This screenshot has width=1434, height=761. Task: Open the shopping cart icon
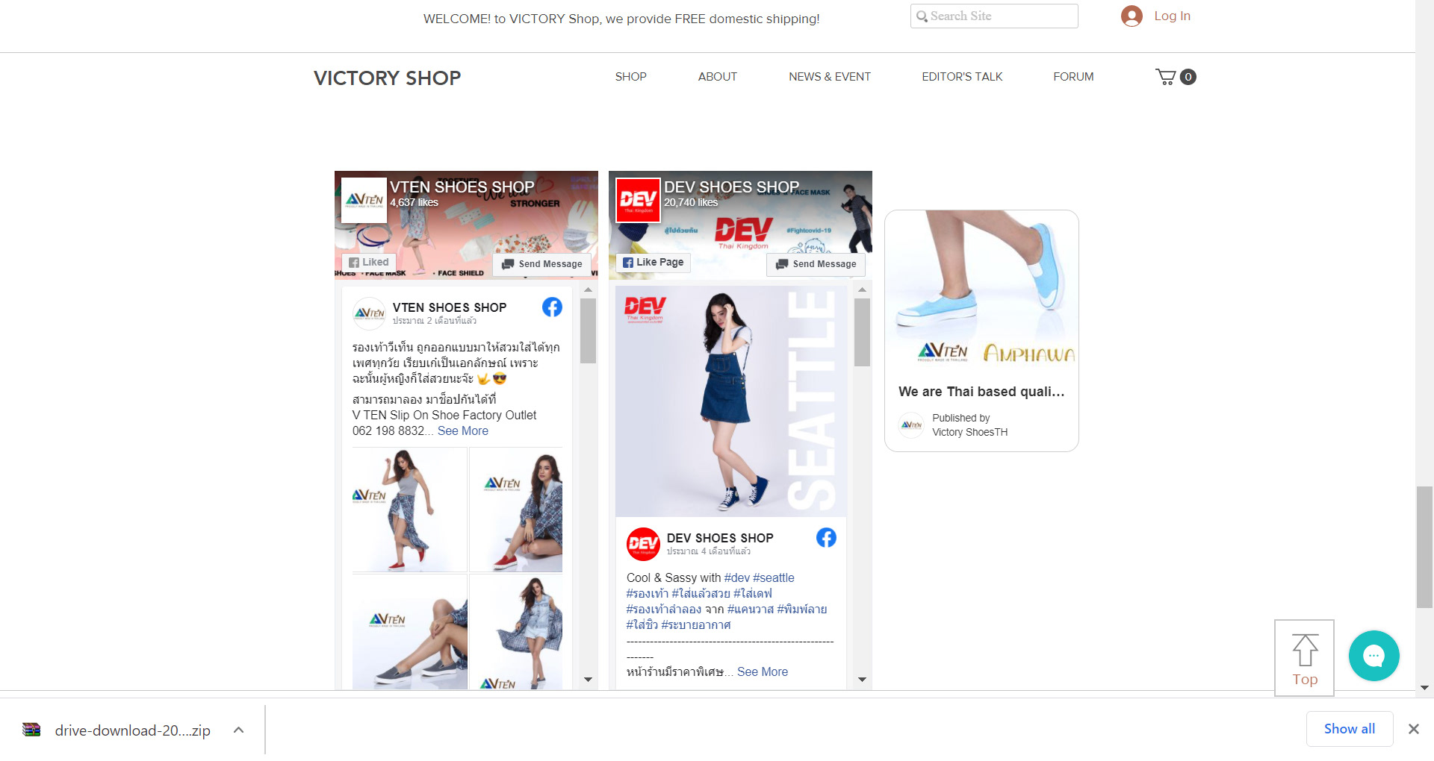tap(1176, 77)
